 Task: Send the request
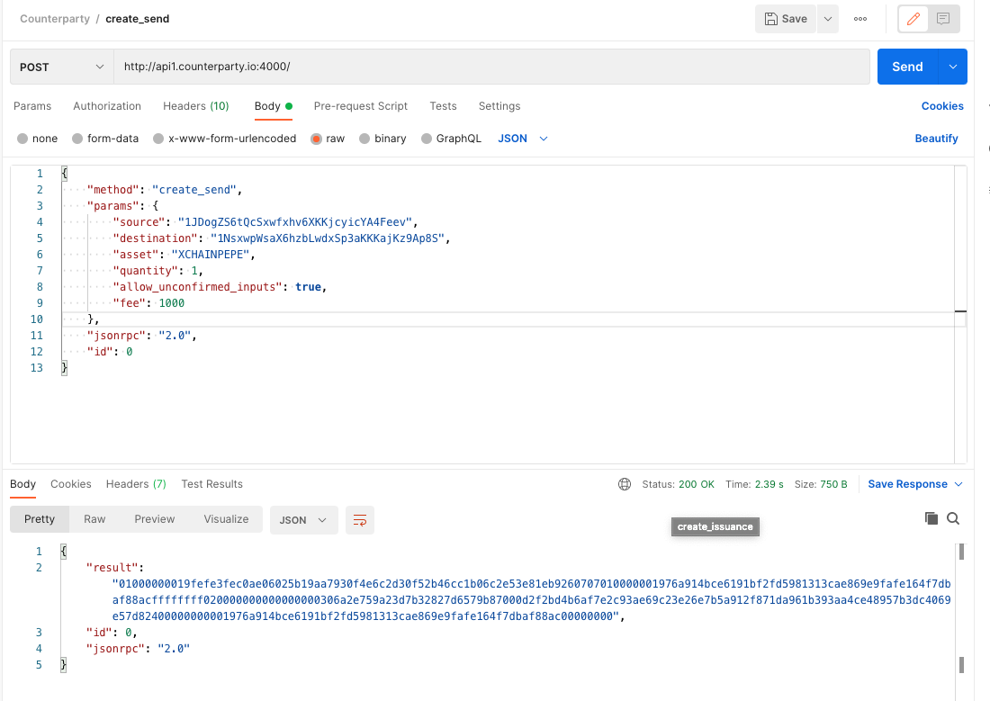(907, 67)
